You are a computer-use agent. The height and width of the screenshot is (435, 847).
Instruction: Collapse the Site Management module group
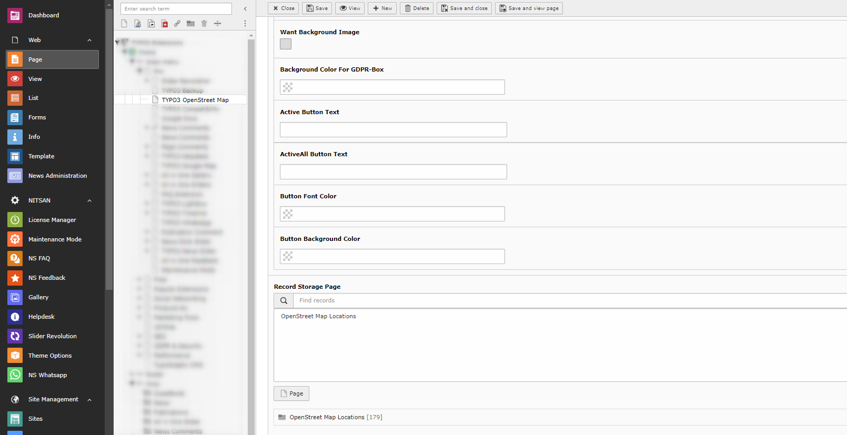point(89,400)
